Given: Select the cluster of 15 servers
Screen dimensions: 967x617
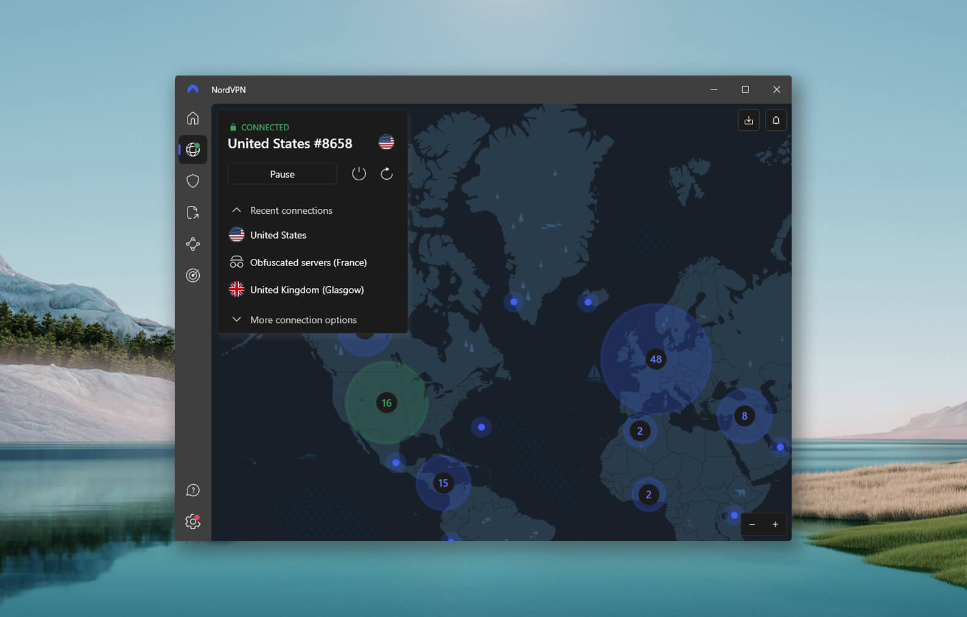Looking at the screenshot, I should (443, 483).
